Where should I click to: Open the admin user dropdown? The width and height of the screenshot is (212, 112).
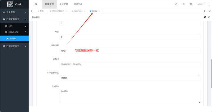point(201,4)
